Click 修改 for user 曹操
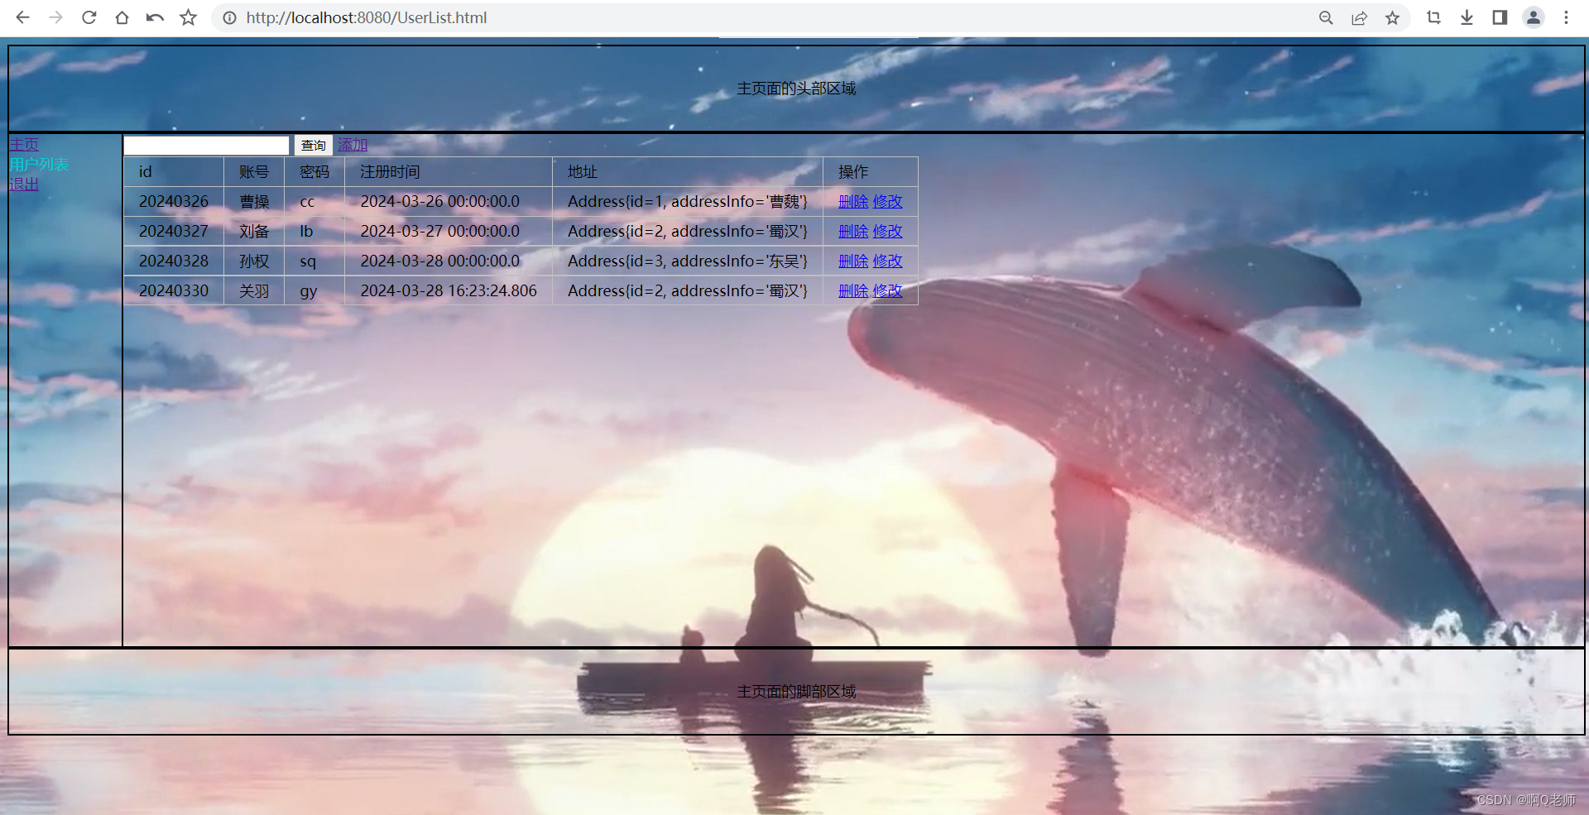Screen dimensions: 1589x815 (x=887, y=201)
